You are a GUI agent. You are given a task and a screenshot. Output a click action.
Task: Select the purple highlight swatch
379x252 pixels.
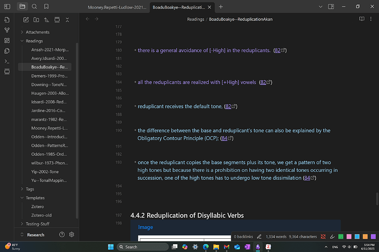point(374,237)
